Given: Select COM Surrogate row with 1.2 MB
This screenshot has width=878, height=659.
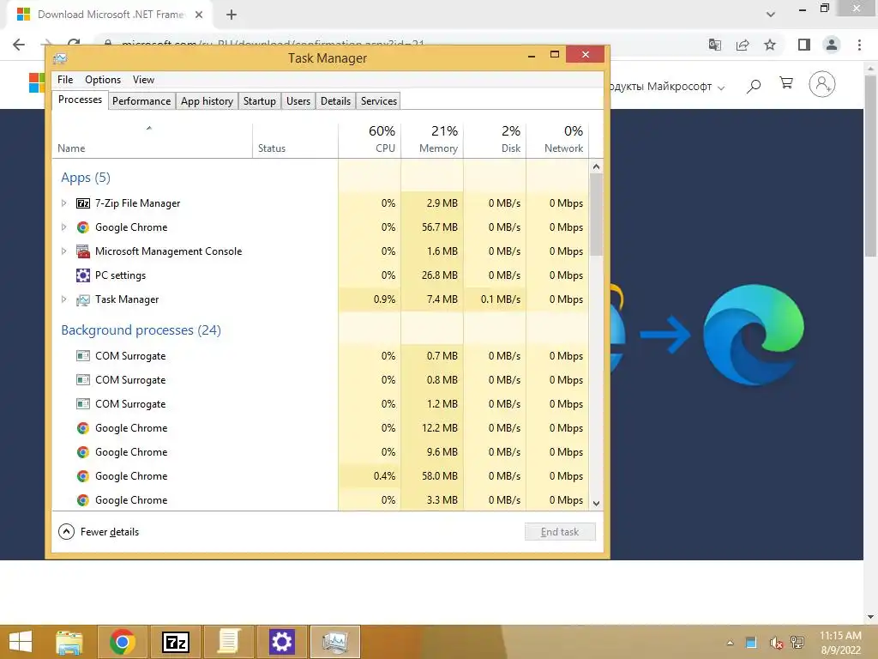Looking at the screenshot, I should click(x=321, y=404).
